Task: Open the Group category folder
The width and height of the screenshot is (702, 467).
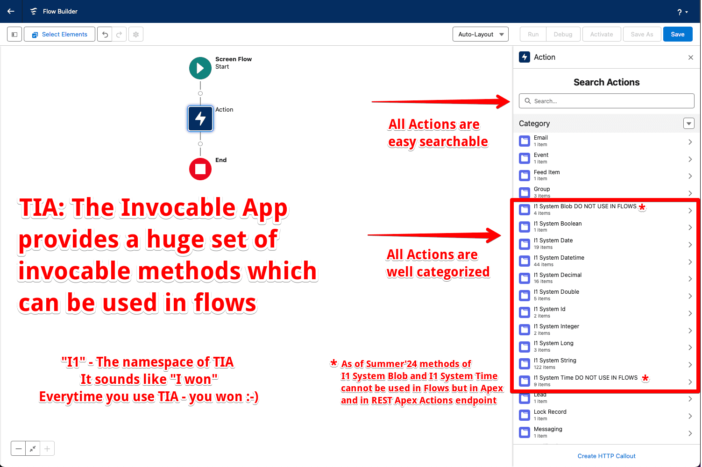Action: (x=525, y=192)
